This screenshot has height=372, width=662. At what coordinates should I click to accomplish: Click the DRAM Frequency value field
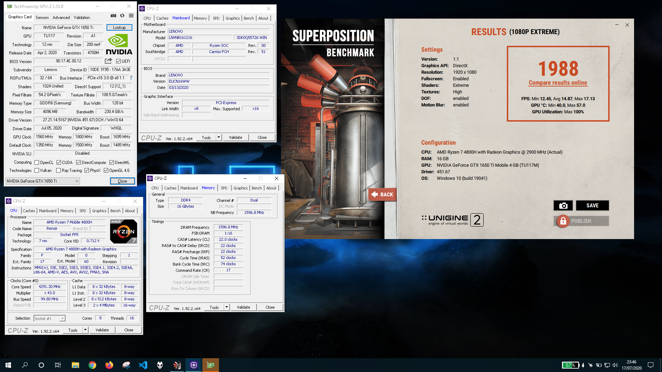click(228, 227)
